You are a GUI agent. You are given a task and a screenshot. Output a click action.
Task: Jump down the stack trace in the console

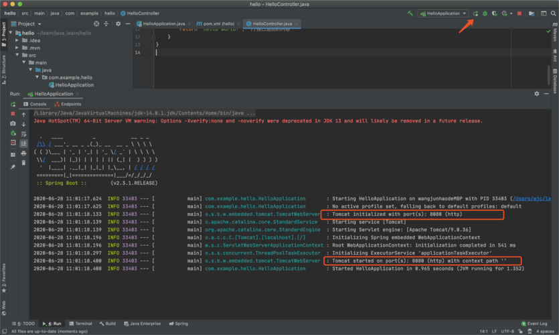tap(23, 124)
